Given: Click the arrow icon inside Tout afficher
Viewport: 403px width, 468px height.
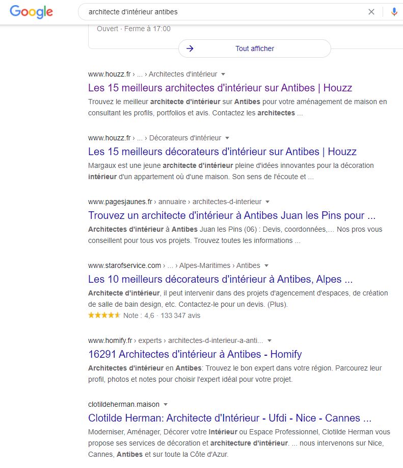Looking at the screenshot, I should [190, 48].
